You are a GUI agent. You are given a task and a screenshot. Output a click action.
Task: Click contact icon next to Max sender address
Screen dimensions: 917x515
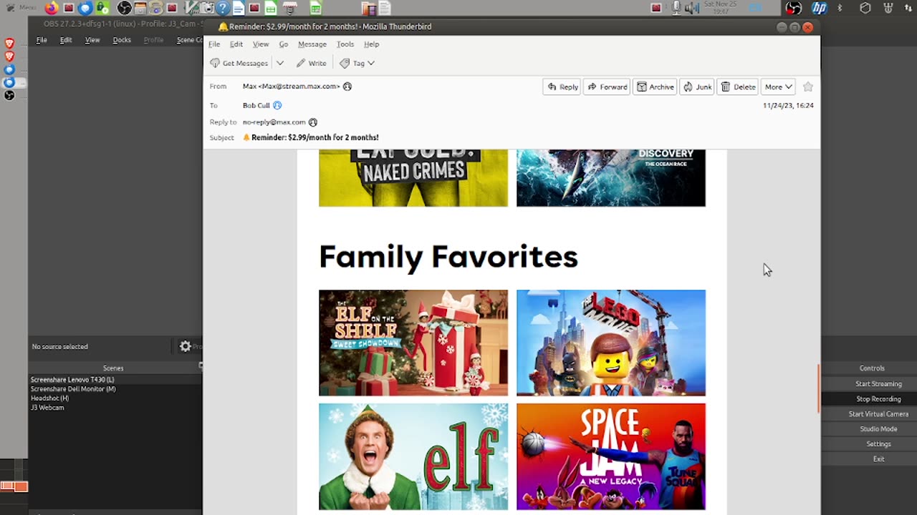[347, 86]
